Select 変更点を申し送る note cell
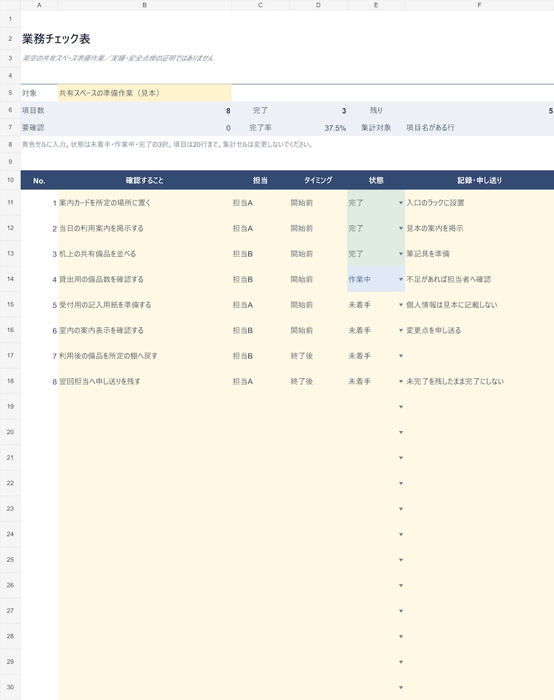 click(x=480, y=330)
